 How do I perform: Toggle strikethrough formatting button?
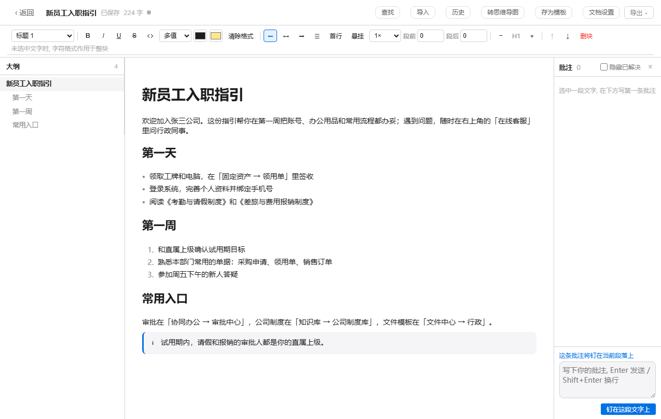pyautogui.click(x=134, y=36)
